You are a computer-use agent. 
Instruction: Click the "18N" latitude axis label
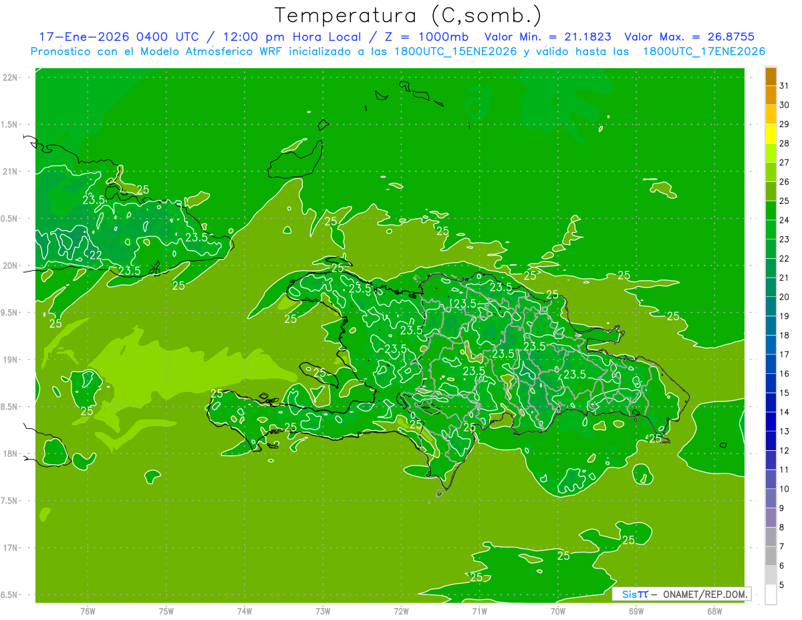[10, 454]
